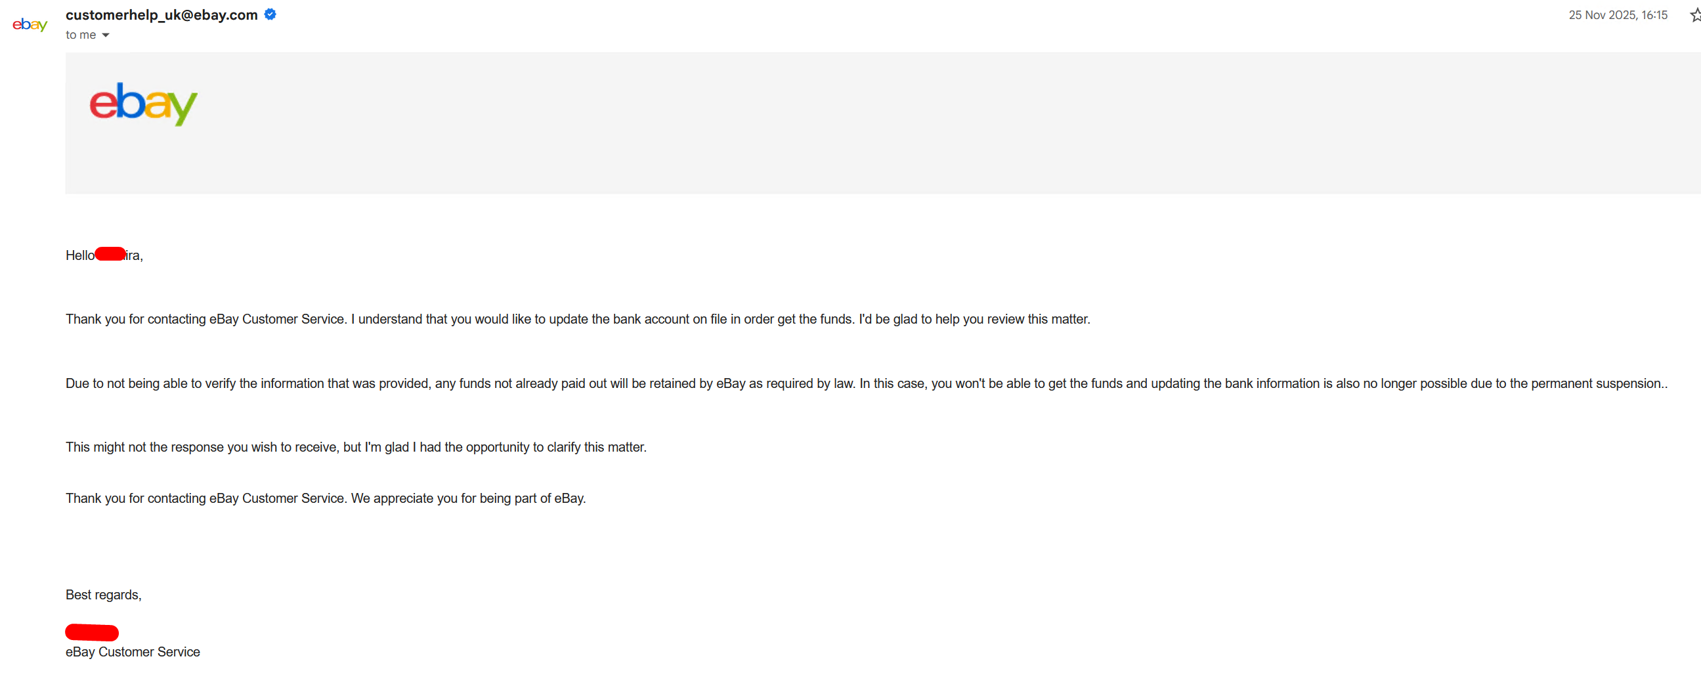The image size is (1701, 686).
Task: Click the "eBay Customer Service" signature text
Action: (133, 651)
